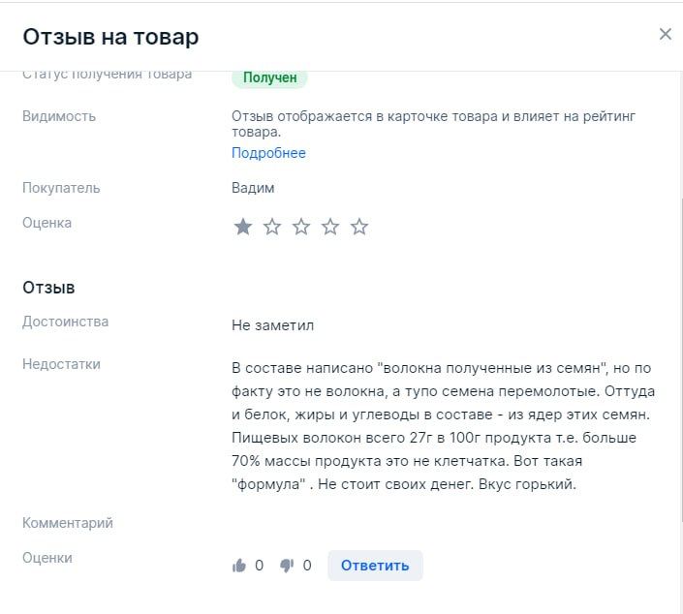Click the 'Отзыв на товар' dialog title
This screenshot has width=683, height=614.
[x=110, y=37]
